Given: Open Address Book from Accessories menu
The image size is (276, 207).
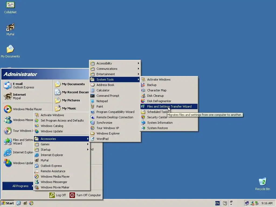Looking at the screenshot, I should click(x=115, y=85).
